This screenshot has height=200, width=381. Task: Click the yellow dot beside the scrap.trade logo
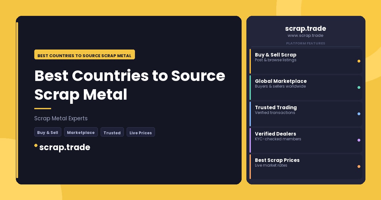click(x=36, y=145)
